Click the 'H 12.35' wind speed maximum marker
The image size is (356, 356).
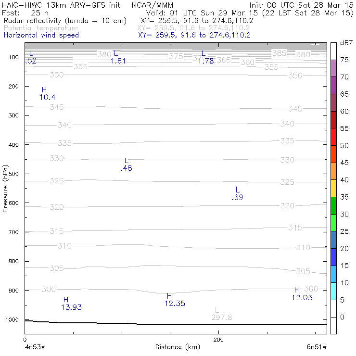click(175, 300)
